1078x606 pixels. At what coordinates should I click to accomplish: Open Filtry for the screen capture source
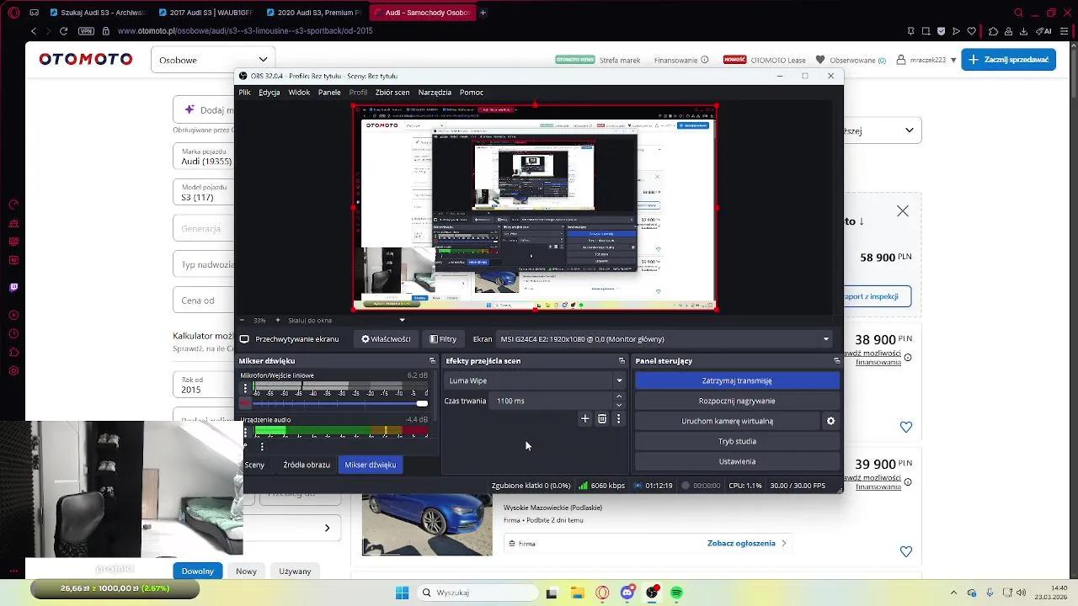[x=443, y=338]
